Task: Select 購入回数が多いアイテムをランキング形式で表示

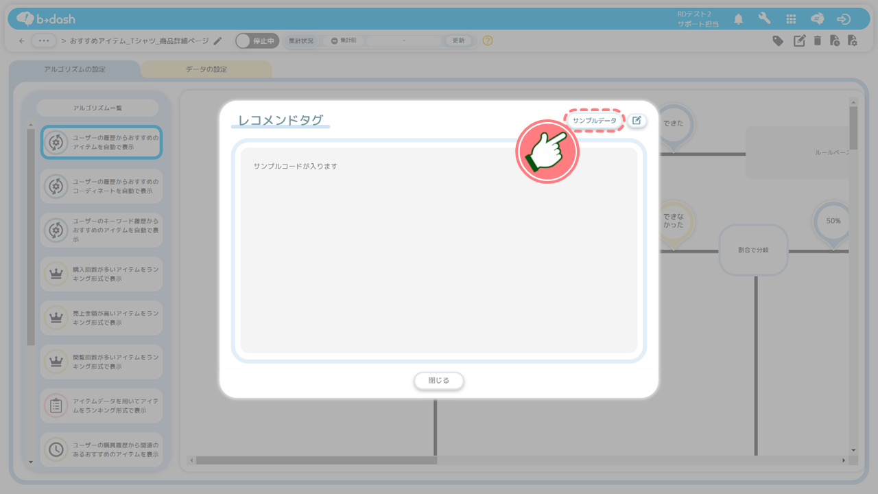Action: tap(102, 274)
